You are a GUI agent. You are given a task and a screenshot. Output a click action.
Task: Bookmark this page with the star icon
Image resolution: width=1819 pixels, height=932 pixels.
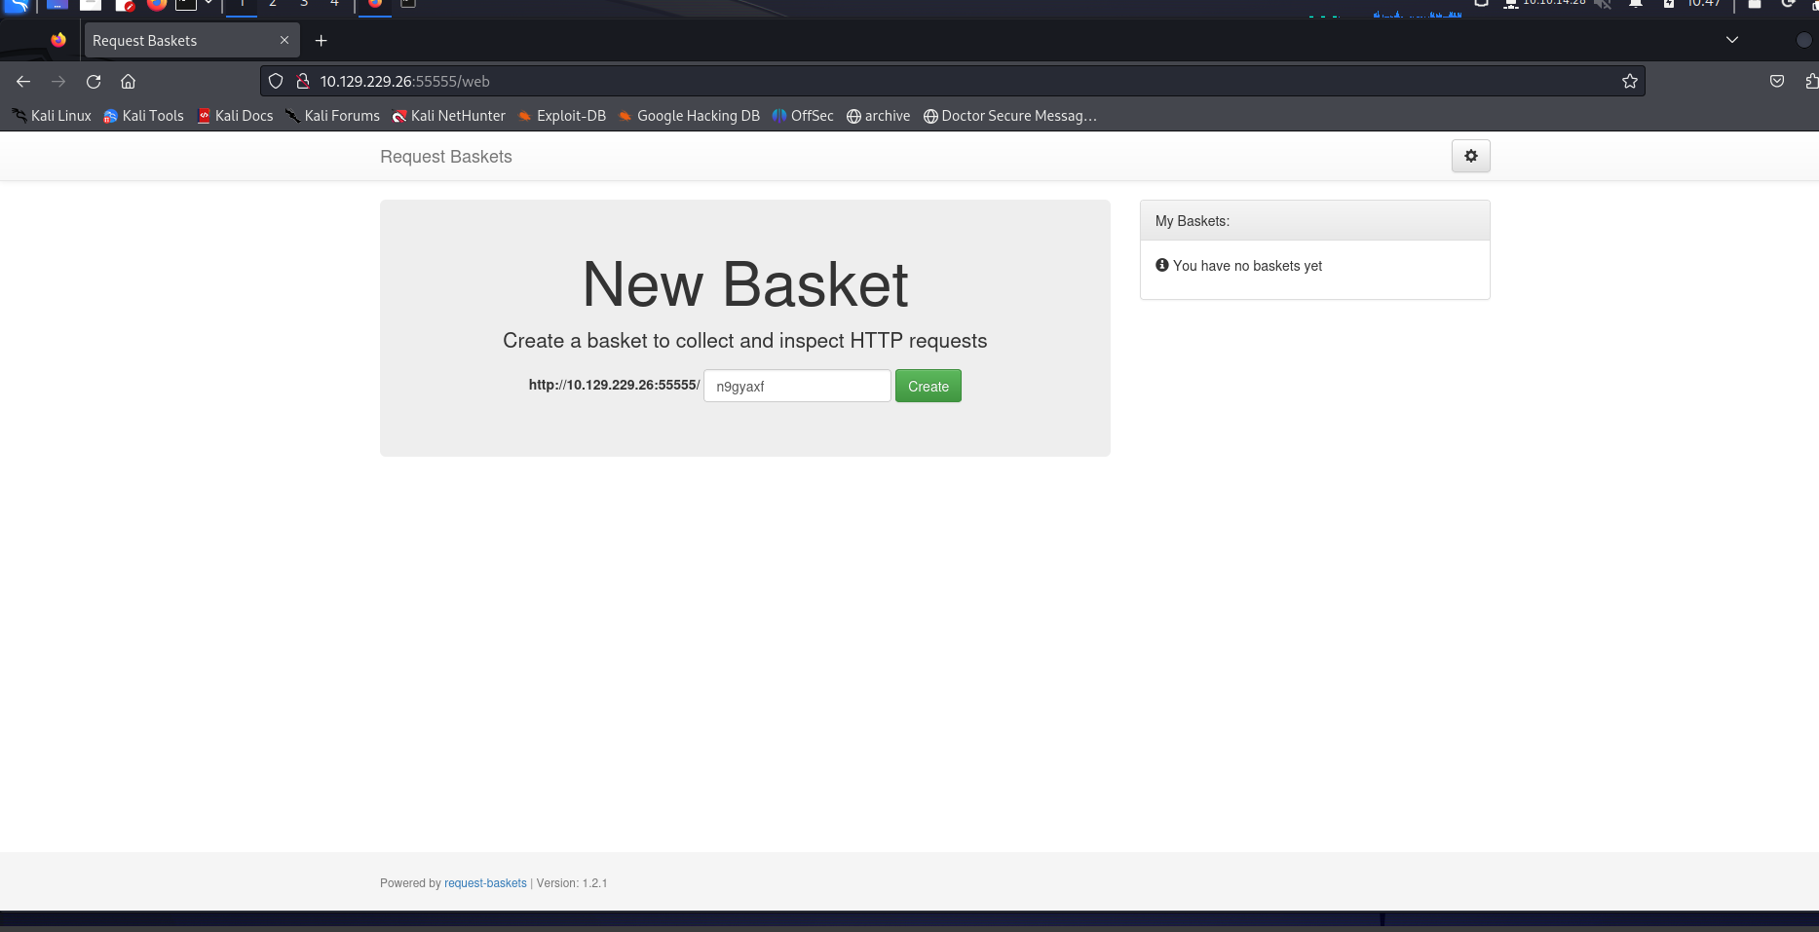click(1629, 82)
